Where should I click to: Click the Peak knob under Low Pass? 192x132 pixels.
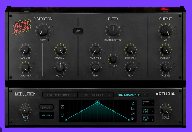point(131,68)
